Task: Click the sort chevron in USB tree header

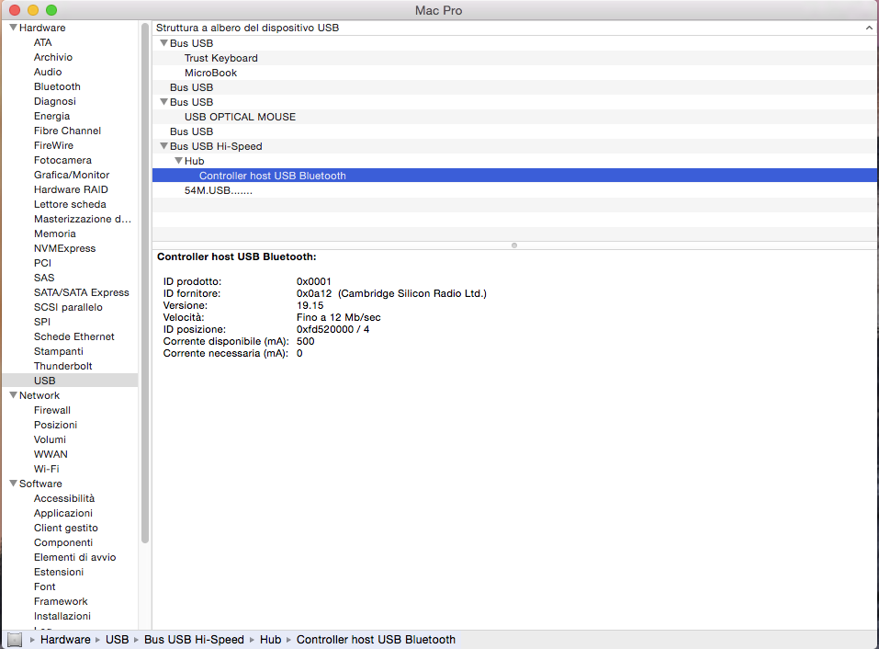Action: [x=869, y=28]
